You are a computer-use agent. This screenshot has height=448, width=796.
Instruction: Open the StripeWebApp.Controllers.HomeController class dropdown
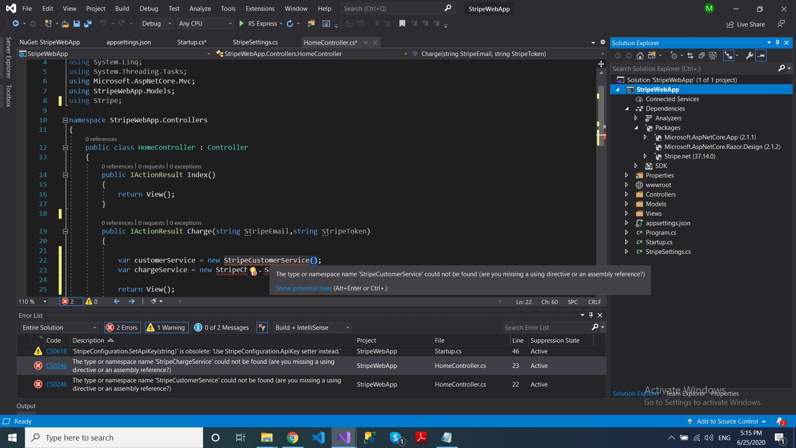pyautogui.click(x=312, y=54)
